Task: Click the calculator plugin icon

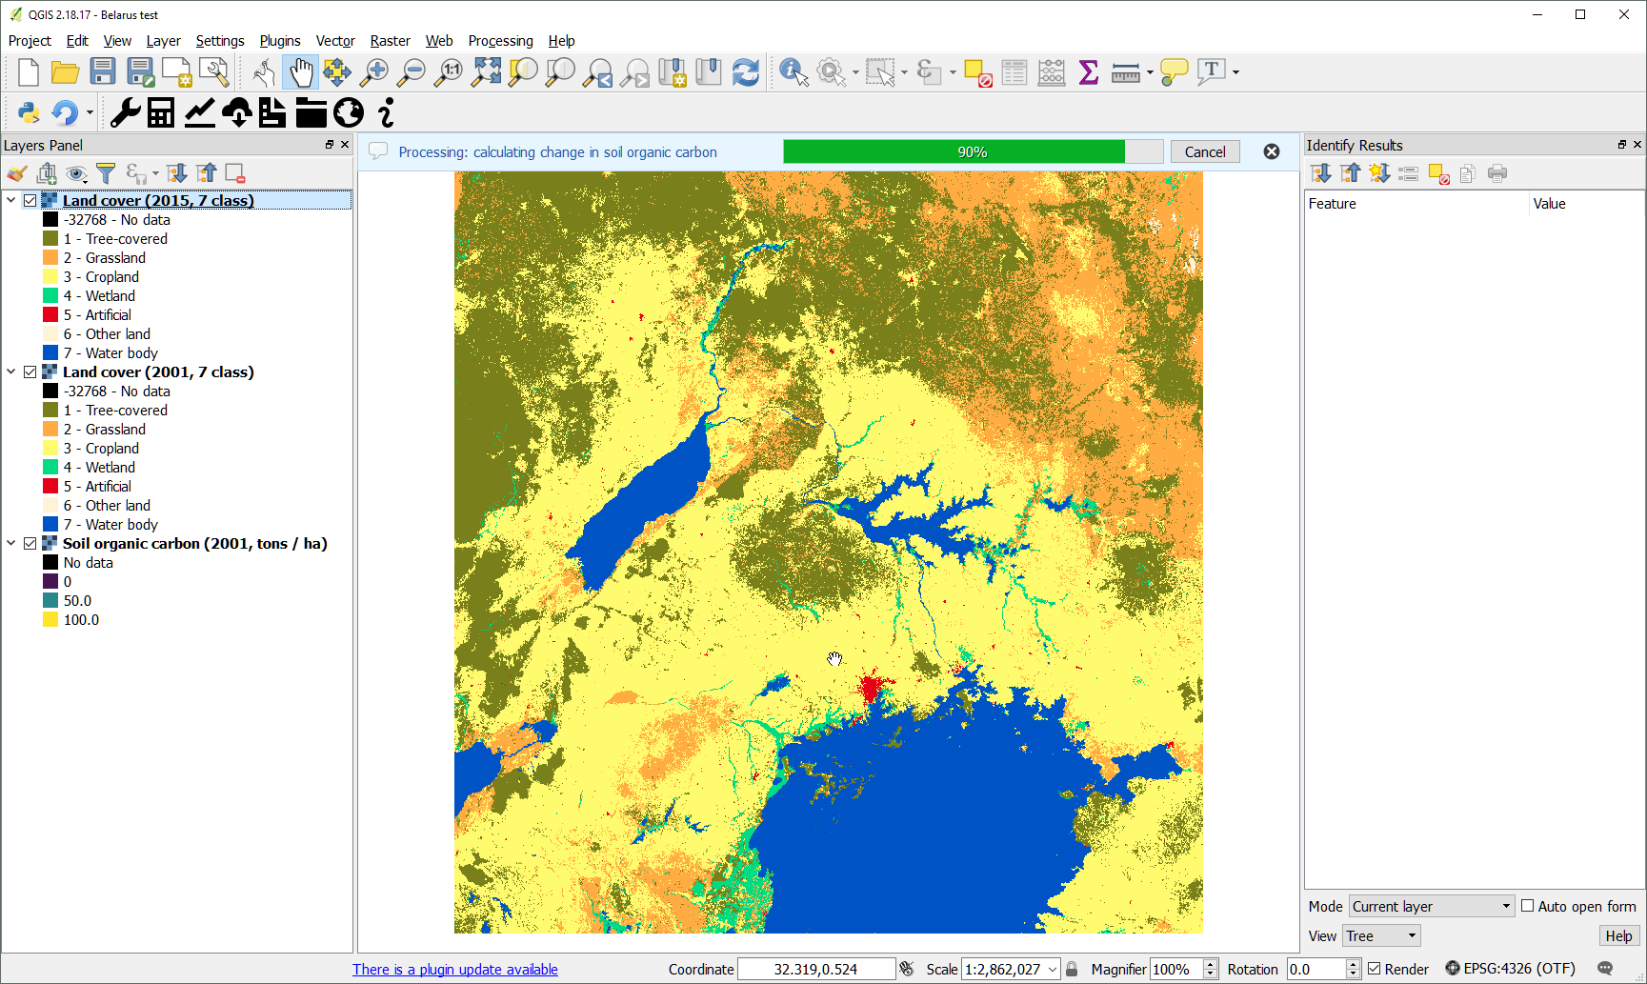Action: pyautogui.click(x=161, y=113)
